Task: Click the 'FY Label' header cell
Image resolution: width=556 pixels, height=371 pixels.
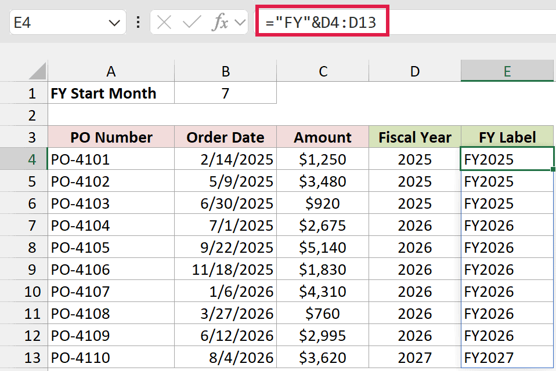Action: pyautogui.click(x=507, y=137)
